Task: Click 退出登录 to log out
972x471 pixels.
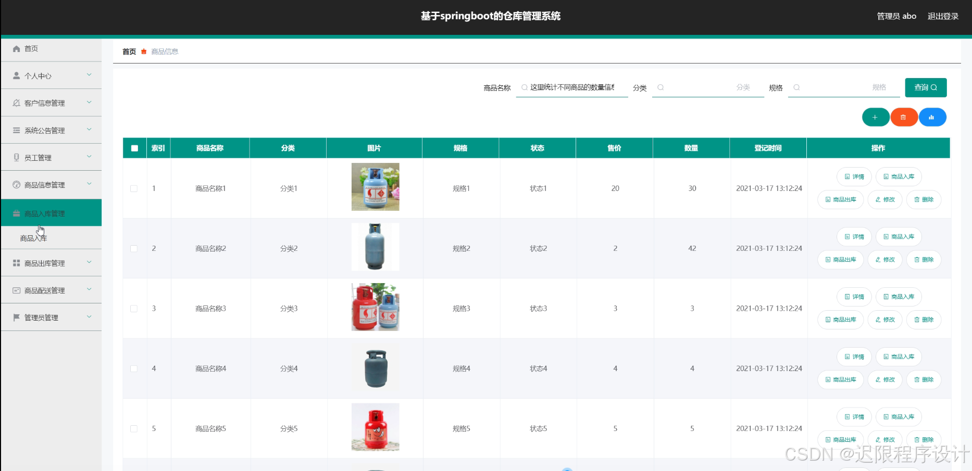Action: click(x=943, y=16)
